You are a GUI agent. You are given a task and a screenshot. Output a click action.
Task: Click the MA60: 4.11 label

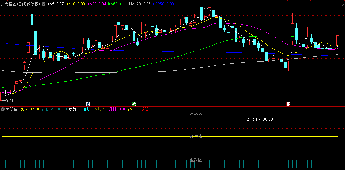(x=118, y=4)
